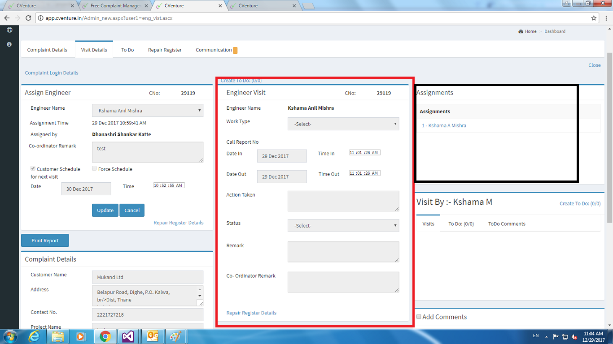Switch to Chrome in taskbar
Screen dimensions: 613x344
(105, 336)
